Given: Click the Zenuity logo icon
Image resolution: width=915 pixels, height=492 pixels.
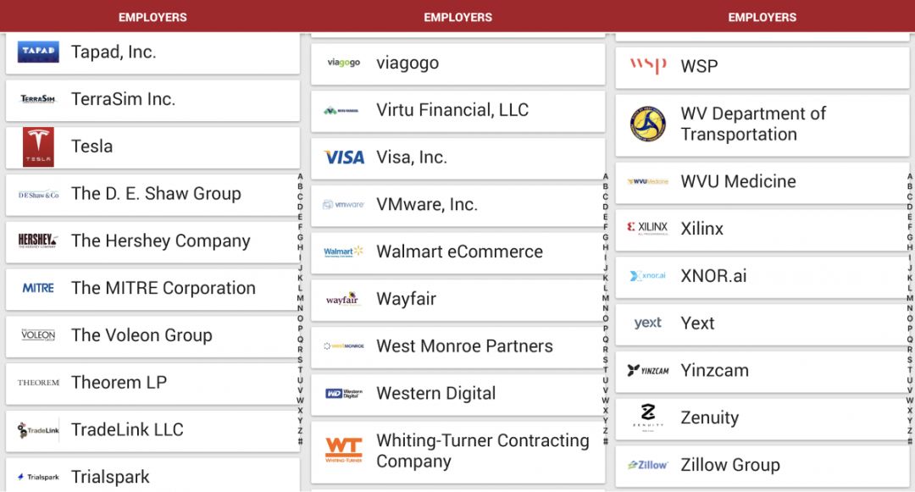Looking at the screenshot, I should point(648,417).
